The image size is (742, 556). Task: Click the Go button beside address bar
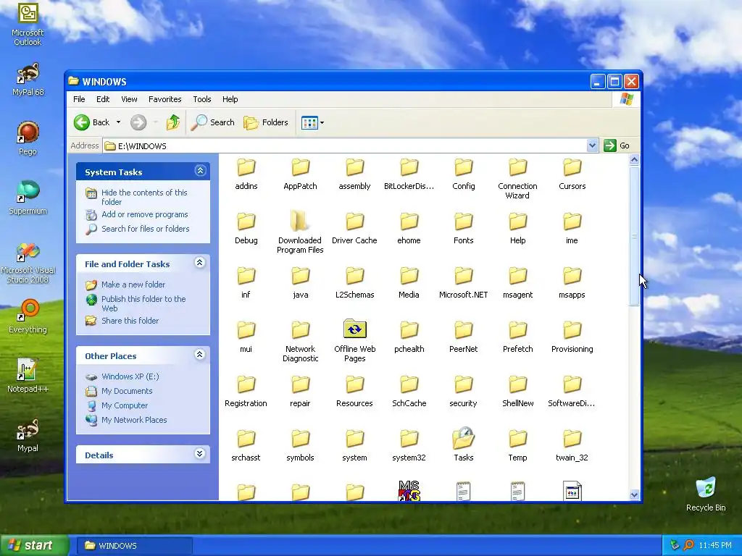617,146
